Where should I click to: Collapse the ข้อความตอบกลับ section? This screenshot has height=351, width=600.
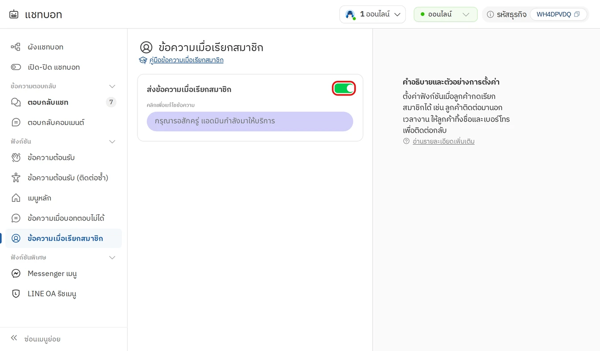[x=112, y=86]
